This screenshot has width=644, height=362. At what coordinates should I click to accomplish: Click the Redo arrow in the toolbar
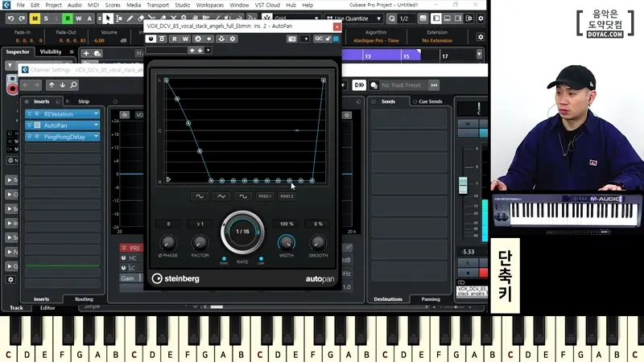pyautogui.click(x=22, y=19)
